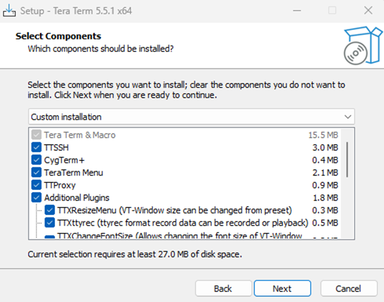This screenshot has height=302, width=384.
Task: Uncheck the TTSSH component checkbox
Action: 36,147
